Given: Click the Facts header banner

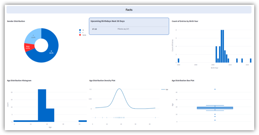Looking at the screenshot, I should tap(129, 10).
